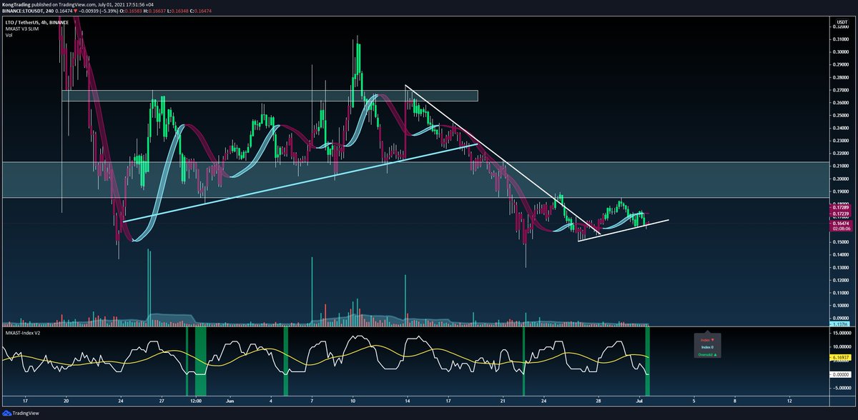The width and height of the screenshot is (858, 420).
Task: Select the LTO / TetherUS, 4h, BINANCE legend
Action: 39,24
